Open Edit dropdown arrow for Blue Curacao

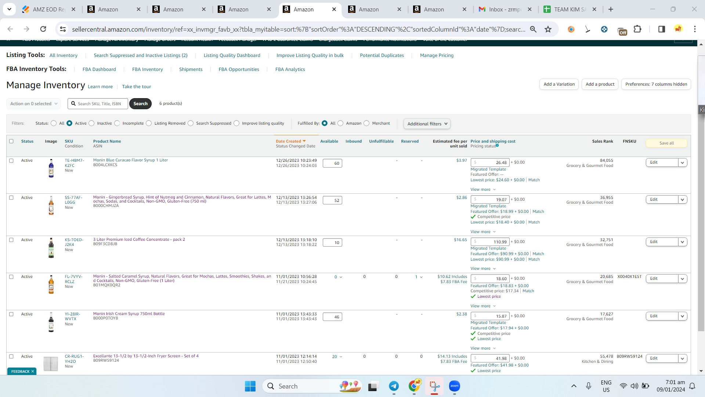[x=683, y=162]
